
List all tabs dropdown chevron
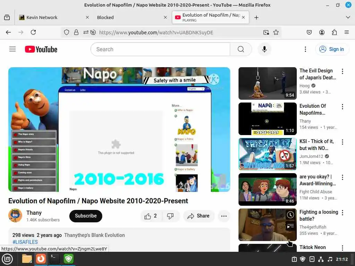(348, 17)
